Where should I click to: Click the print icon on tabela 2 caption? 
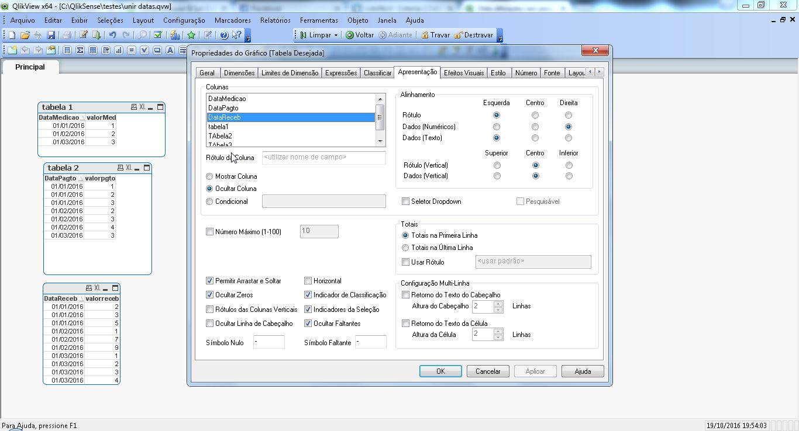click(x=120, y=168)
